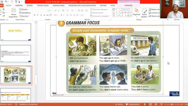
Task: Open the Sección dropdown
Action: [24, 16]
